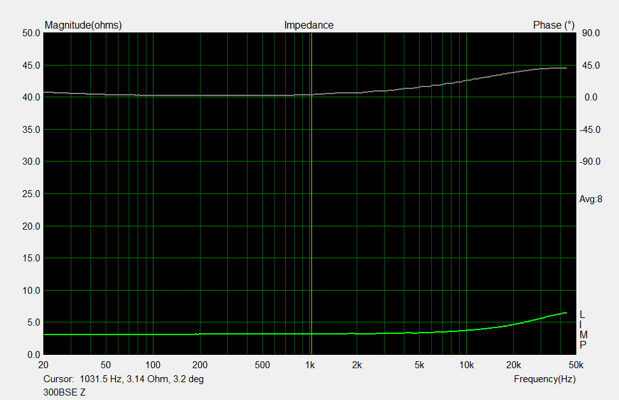Viewport: 619px width, 400px height.
Task: Click the Phase (°) axis label
Action: pos(554,25)
